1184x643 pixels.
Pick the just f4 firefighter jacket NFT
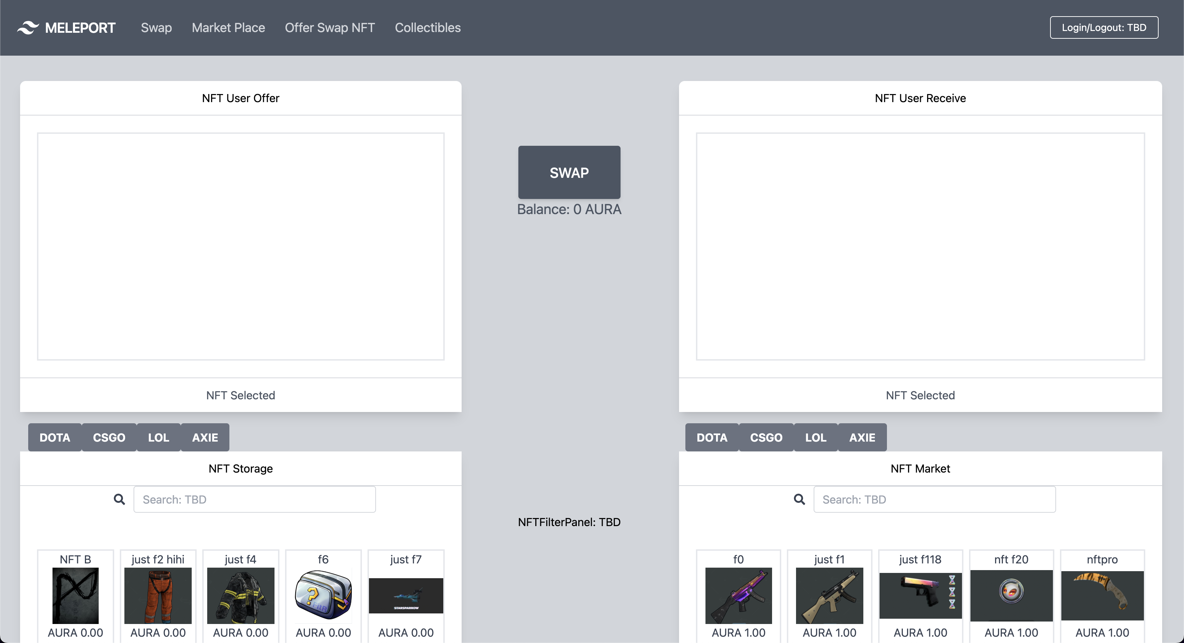pos(240,595)
